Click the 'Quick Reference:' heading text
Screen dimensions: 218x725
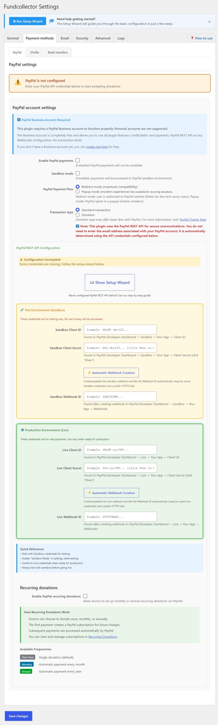(x=32, y=549)
